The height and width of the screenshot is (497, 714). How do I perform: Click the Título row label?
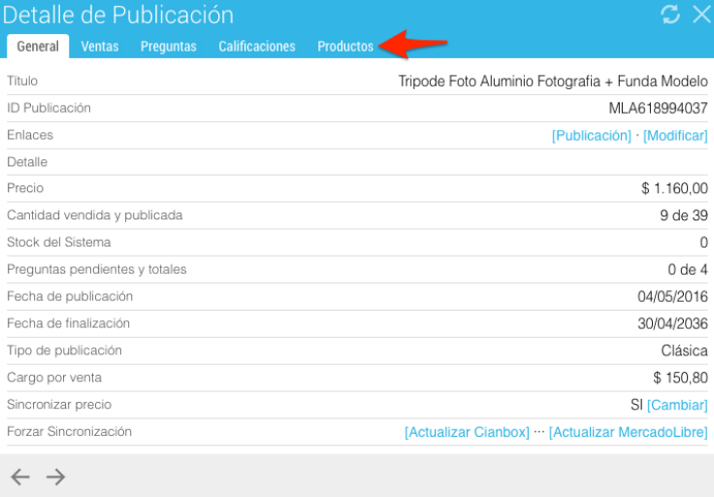tap(22, 82)
